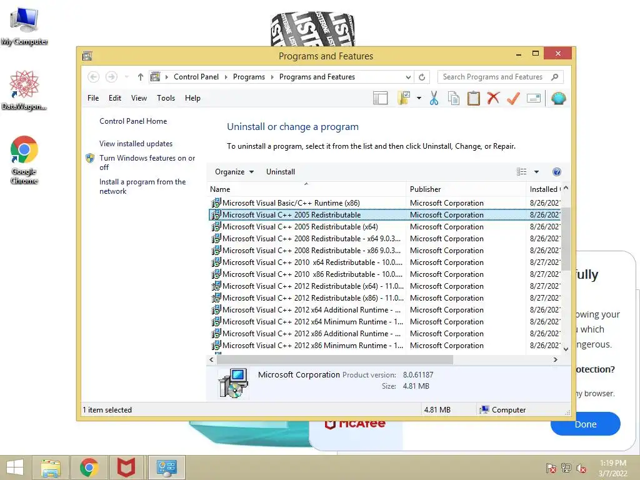Select Visual C++ 2012 x64 Minimum Runtime

tap(384, 322)
